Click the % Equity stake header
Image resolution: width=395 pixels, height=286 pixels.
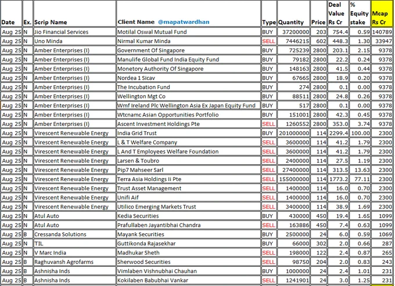coord(360,13)
